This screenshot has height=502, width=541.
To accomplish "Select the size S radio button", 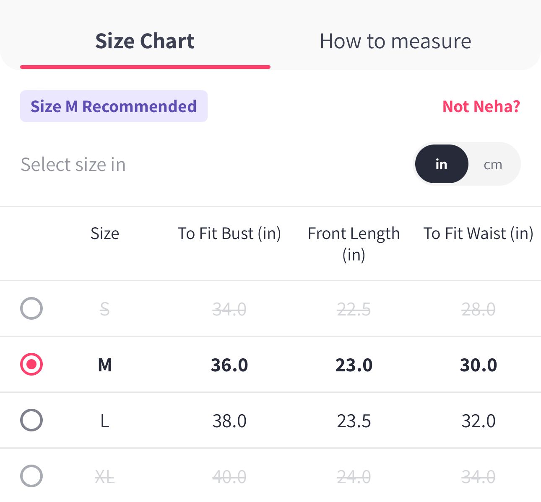I will pyautogui.click(x=31, y=308).
